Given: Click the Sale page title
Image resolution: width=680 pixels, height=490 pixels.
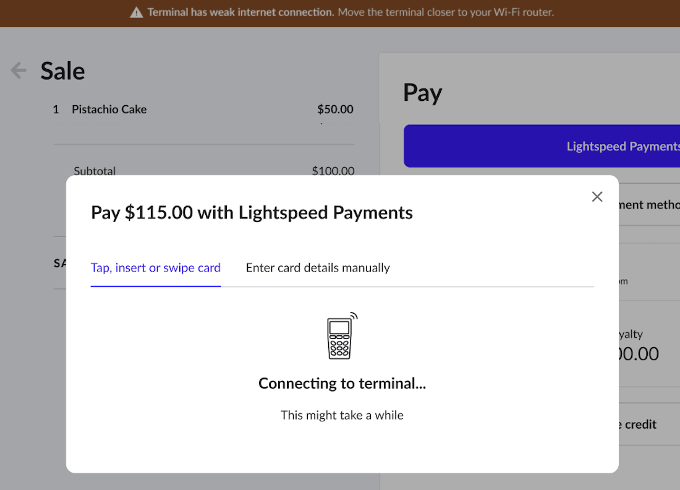Looking at the screenshot, I should [62, 71].
